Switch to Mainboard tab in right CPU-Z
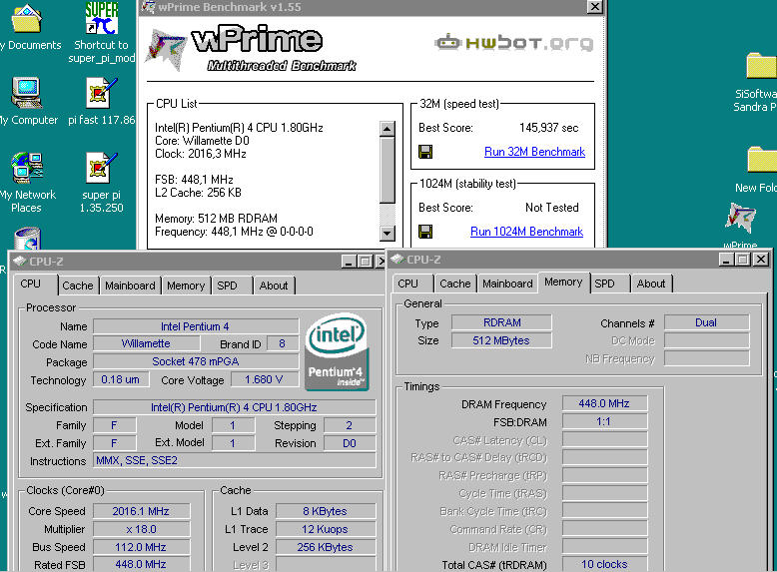Viewport: 777px width, 572px height. tap(507, 284)
